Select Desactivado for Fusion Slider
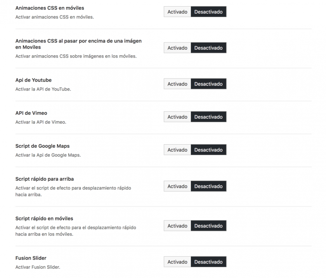326x278 pixels. pos(208,262)
